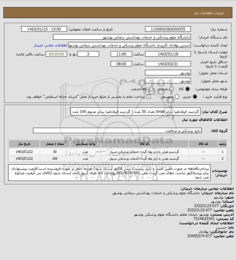
Task: Click the اطلاعات ایجاد کننده درخواست heading
Action: pyautogui.click(x=206, y=223)
